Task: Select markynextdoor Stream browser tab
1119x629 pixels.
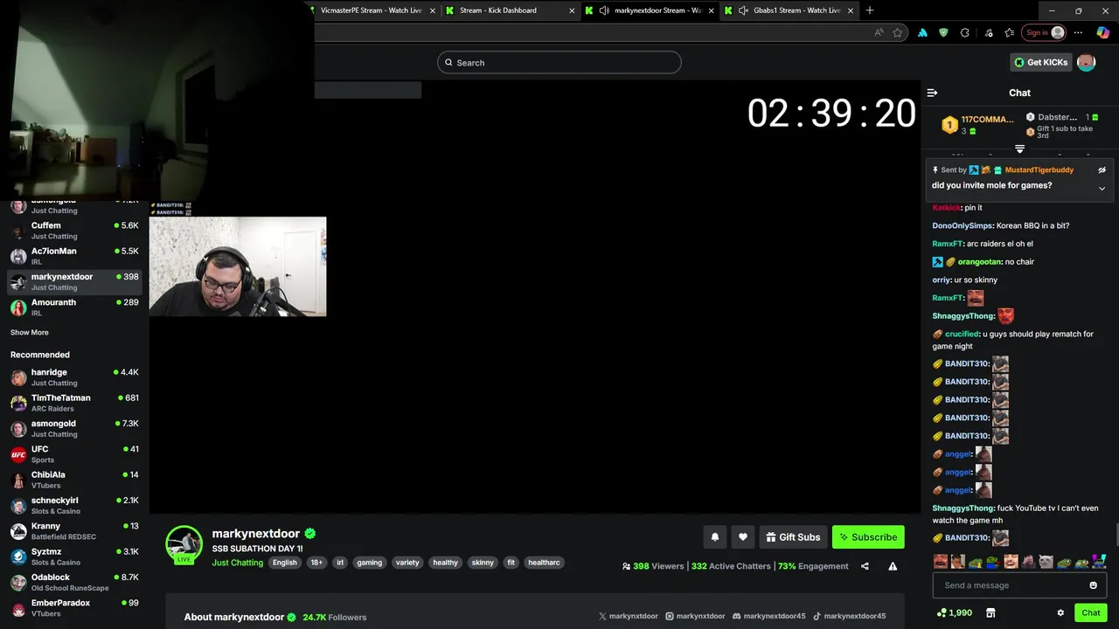Action: coord(650,10)
